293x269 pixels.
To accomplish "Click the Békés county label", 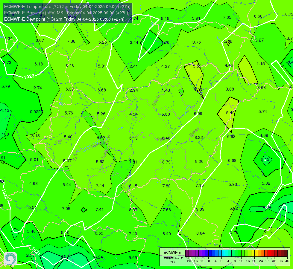I will (x=195, y=132).
